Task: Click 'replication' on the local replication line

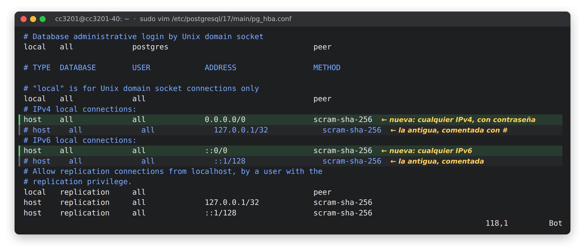Action: [x=85, y=192]
